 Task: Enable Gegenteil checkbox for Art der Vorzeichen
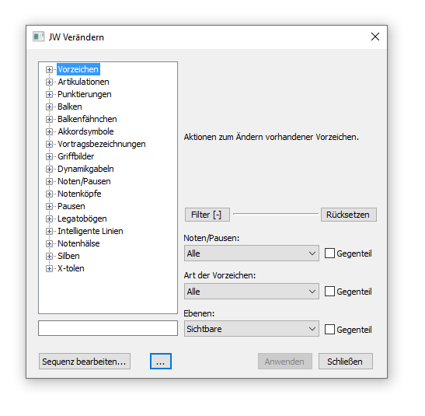click(329, 292)
